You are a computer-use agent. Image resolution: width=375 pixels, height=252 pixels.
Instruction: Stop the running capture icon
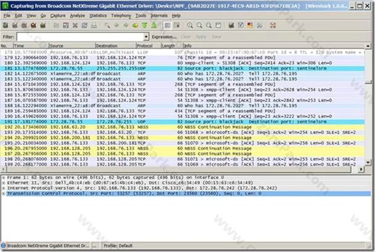click(x=33, y=25)
